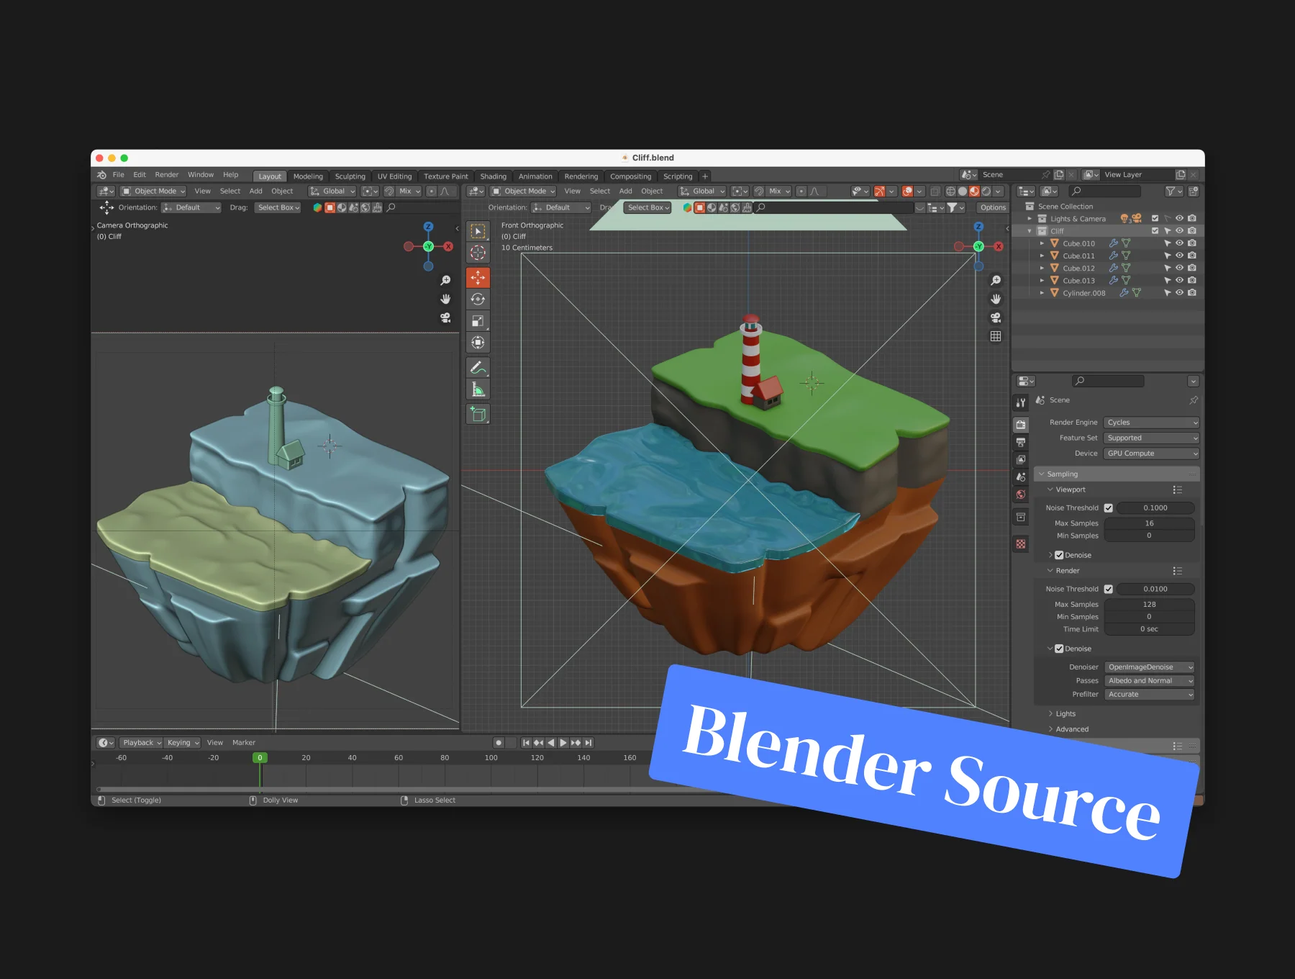Activate the Transform tool
The image size is (1295, 979).
tap(478, 343)
